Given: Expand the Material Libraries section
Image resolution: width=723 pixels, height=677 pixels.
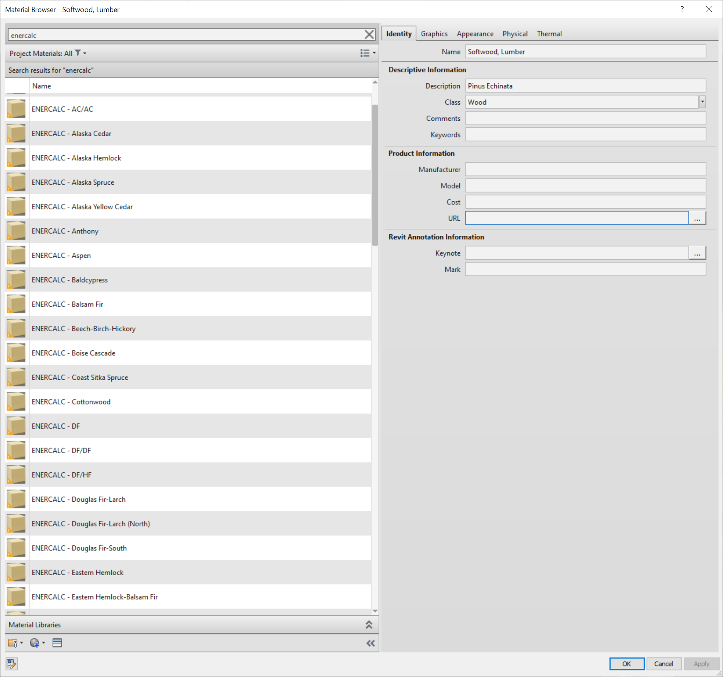Looking at the screenshot, I should tap(368, 625).
